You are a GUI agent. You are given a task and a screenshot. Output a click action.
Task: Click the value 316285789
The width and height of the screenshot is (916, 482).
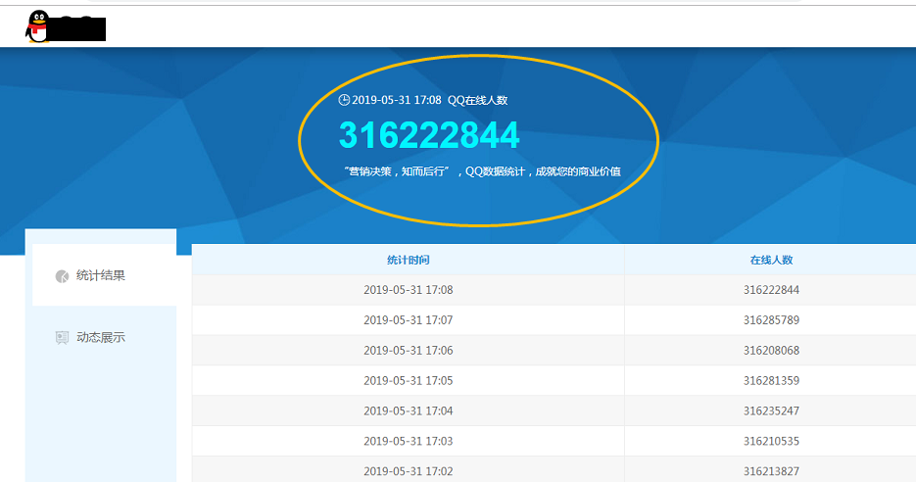(x=771, y=320)
